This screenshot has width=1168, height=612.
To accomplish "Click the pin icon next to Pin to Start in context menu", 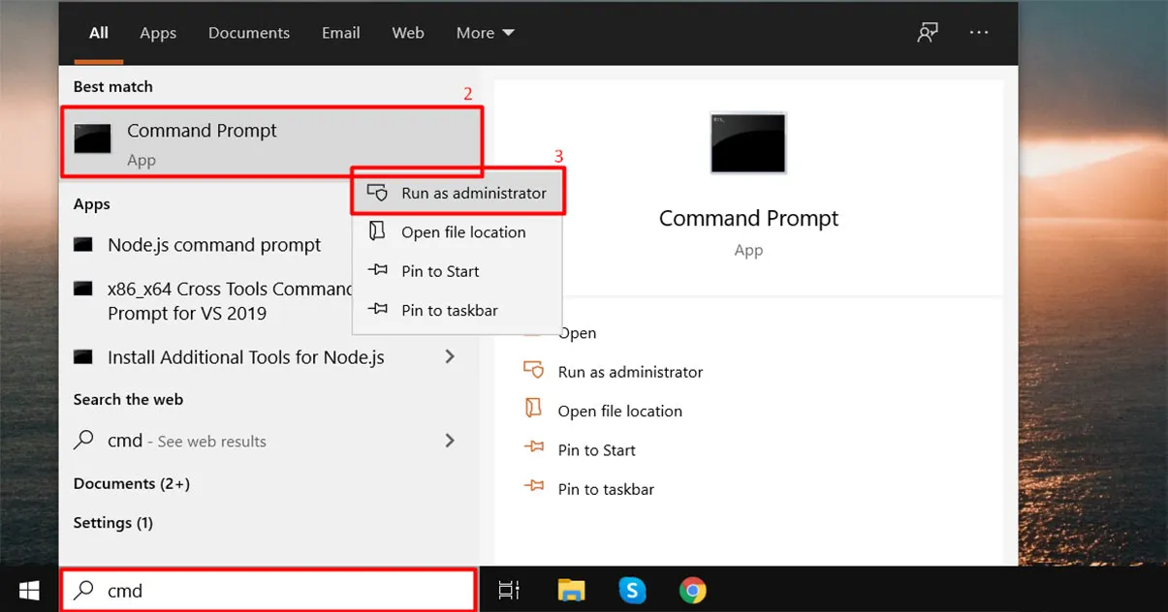I will point(378,271).
